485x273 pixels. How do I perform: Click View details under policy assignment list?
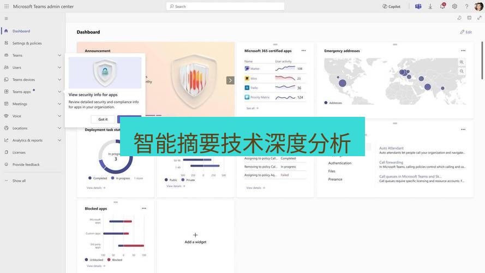click(x=255, y=188)
